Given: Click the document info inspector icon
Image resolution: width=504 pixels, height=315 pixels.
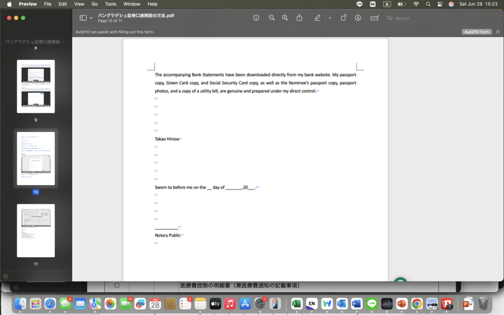Looking at the screenshot, I should [256, 18].
